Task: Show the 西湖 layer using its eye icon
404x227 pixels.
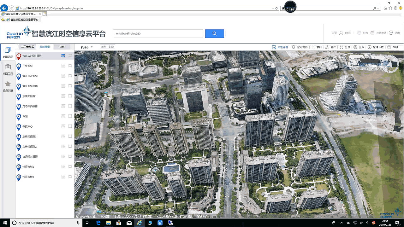Action: (x=63, y=116)
